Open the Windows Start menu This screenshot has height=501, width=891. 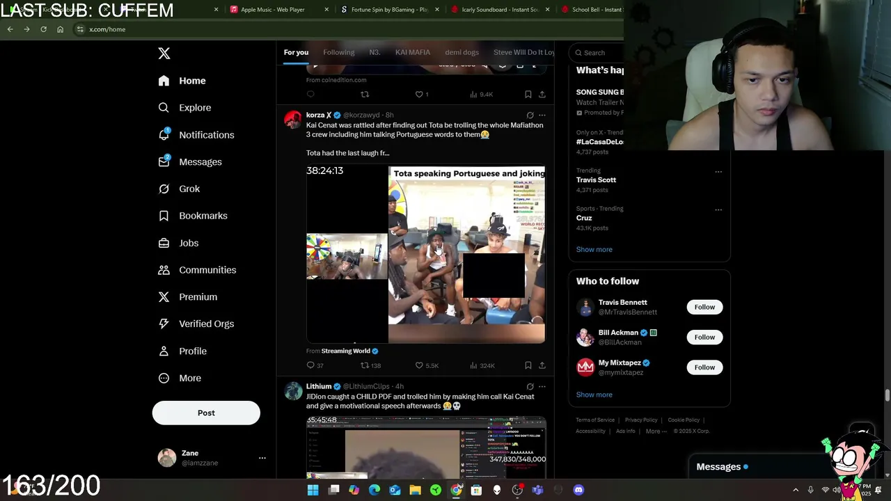pos(313,491)
